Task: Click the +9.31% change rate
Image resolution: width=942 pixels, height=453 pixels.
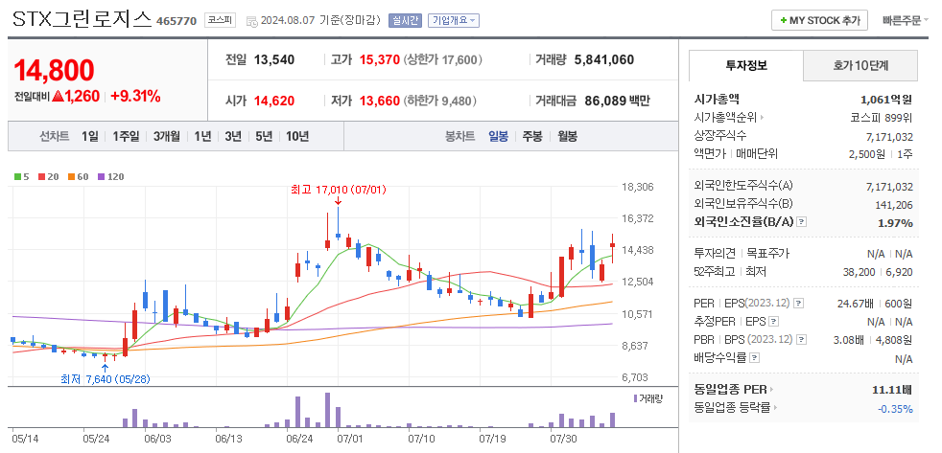Action: click(136, 96)
